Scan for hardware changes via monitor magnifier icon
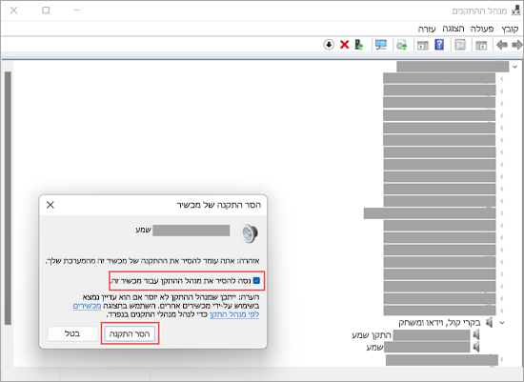The image size is (524, 382). coord(381,45)
